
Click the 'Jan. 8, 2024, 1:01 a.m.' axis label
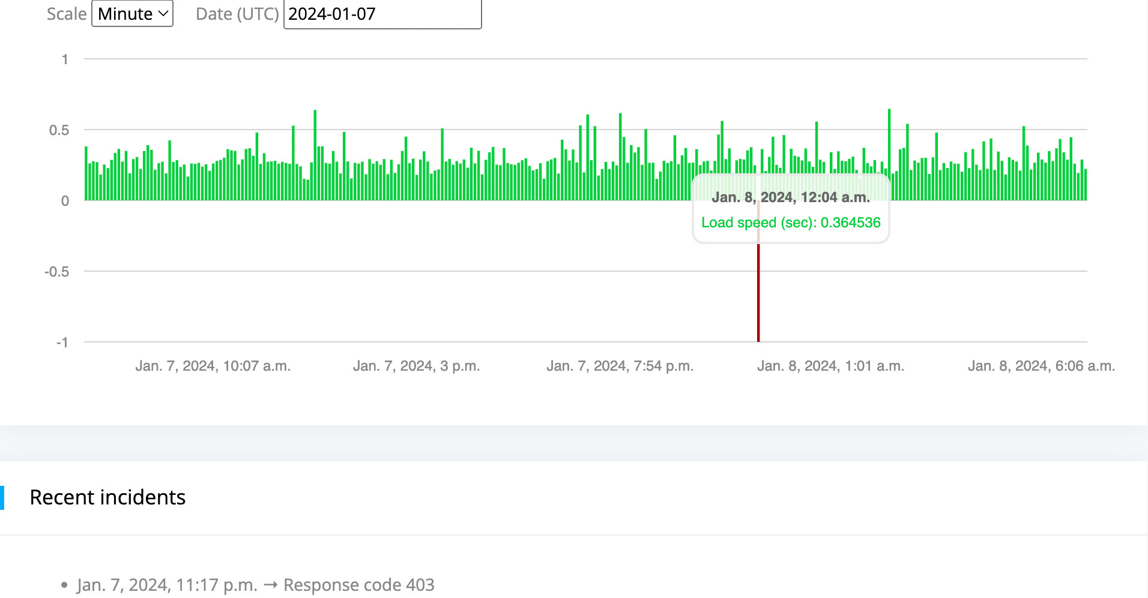click(830, 366)
